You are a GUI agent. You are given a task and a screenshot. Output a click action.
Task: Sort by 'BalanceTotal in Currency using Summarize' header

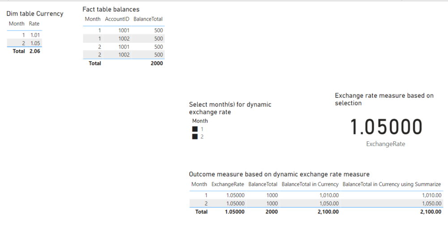tap(392, 184)
